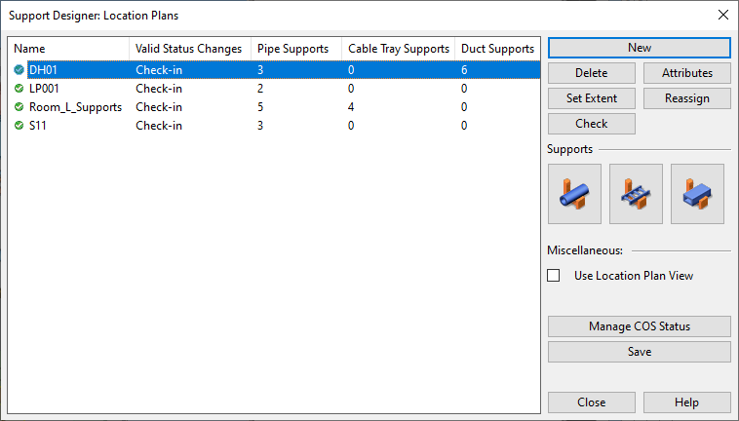Sort by Cable Tray Supports column
The width and height of the screenshot is (739, 421).
tap(398, 49)
